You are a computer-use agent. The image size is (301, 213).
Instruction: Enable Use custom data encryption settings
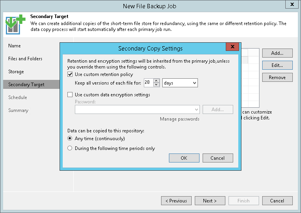(70, 95)
